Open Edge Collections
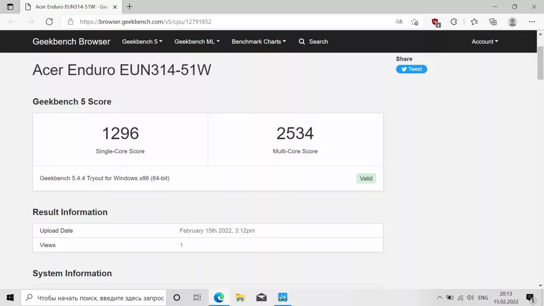 coord(494,22)
